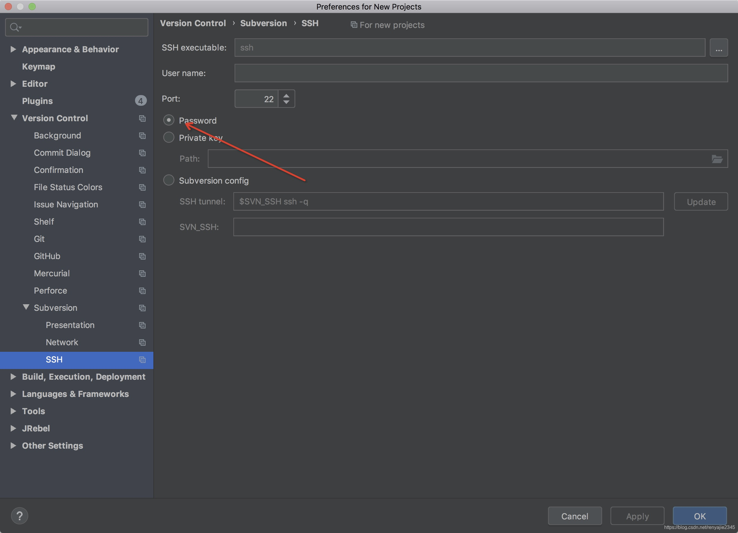Viewport: 738px width, 533px height.
Task: Open the Plugins settings page
Action: pyautogui.click(x=37, y=101)
